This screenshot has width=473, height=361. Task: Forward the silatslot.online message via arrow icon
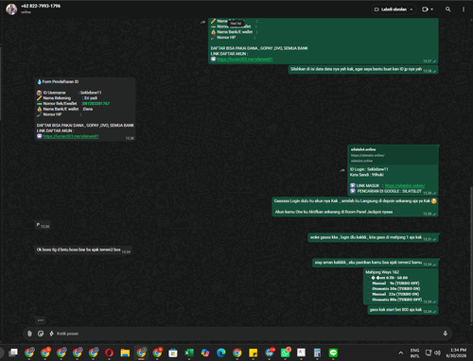[342, 170]
